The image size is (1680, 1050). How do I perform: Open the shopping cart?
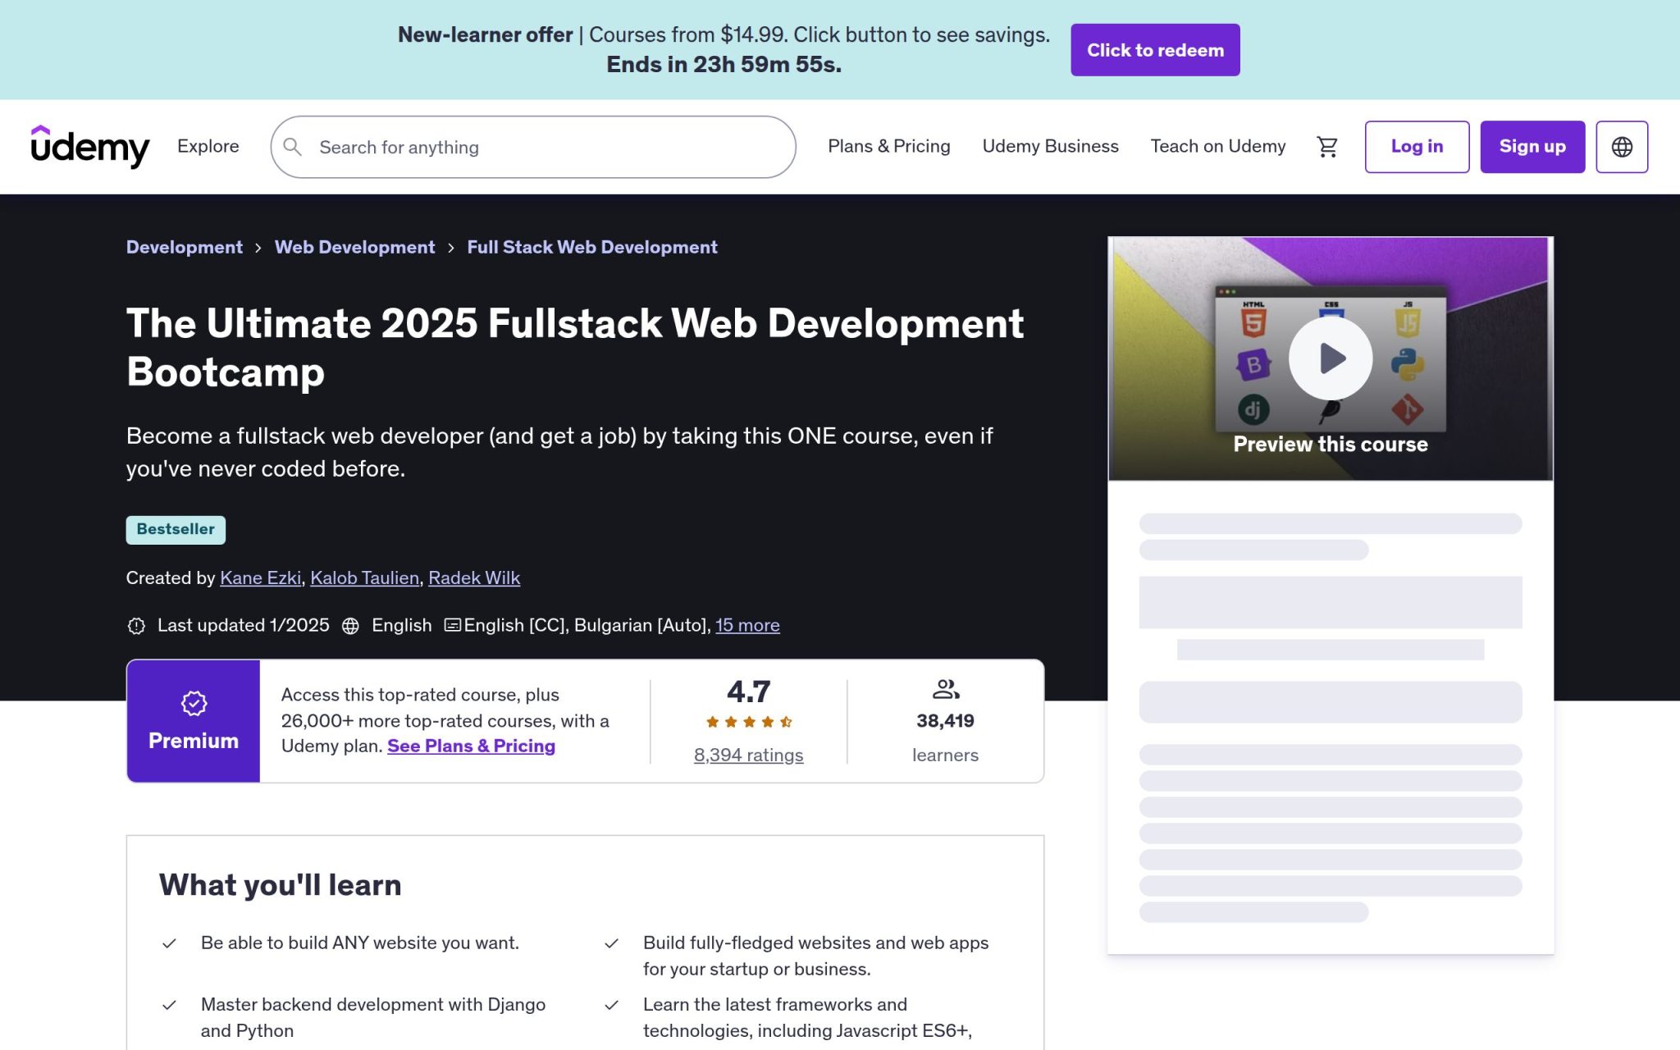coord(1326,147)
